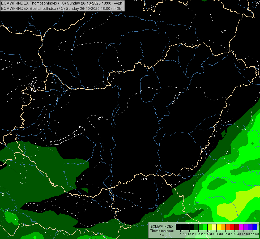
Task: Click legend scale value 29
Action: [207, 234]
